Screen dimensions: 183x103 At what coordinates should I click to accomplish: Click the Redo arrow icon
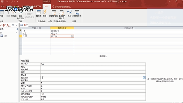coord(12,1)
